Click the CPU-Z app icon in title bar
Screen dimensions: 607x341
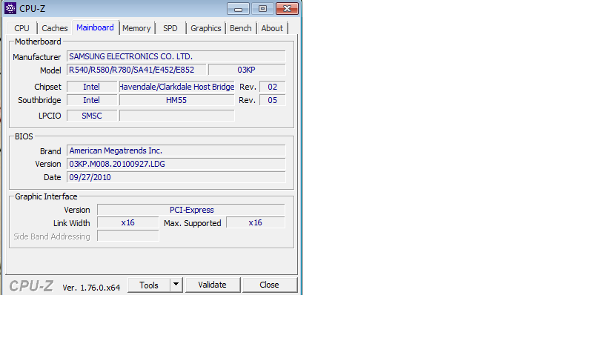click(10, 8)
